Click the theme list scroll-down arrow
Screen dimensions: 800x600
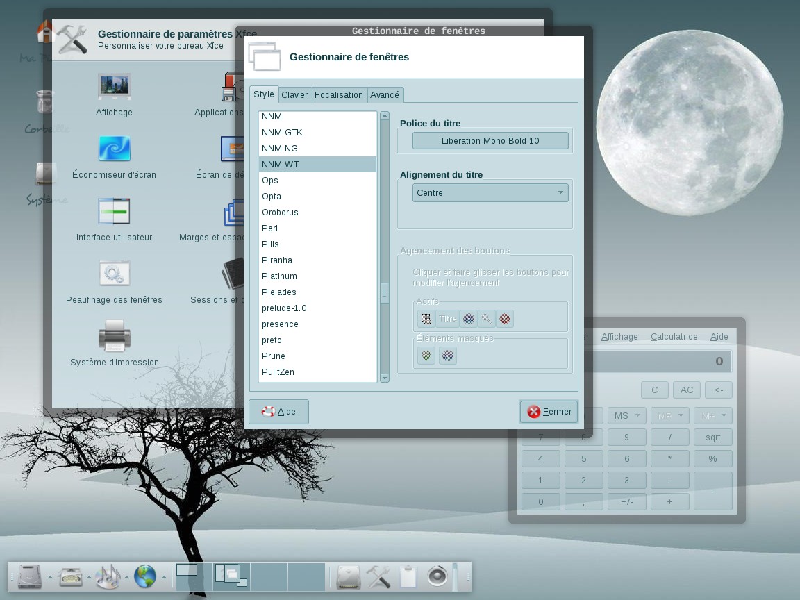point(385,378)
